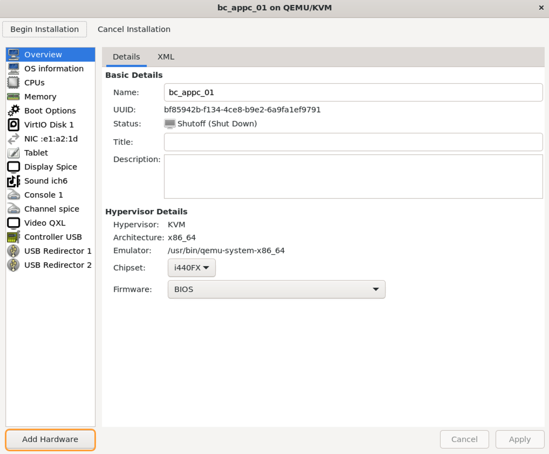
Task: Apply the current changes
Action: pos(519,439)
